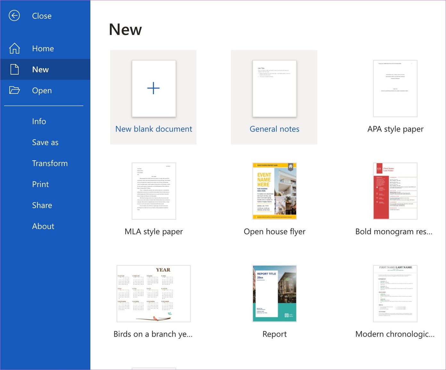Screen dimensions: 446x370
Task: Click the Open folder icon
Action: (14, 90)
